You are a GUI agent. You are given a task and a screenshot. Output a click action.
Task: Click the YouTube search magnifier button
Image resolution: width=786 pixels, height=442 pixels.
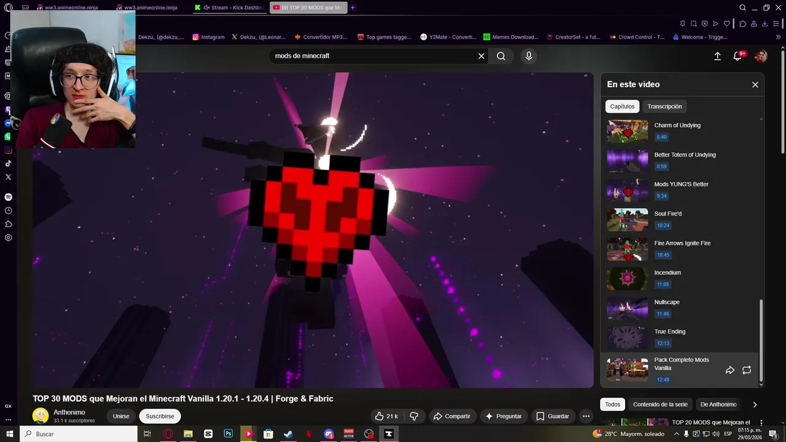click(x=501, y=56)
